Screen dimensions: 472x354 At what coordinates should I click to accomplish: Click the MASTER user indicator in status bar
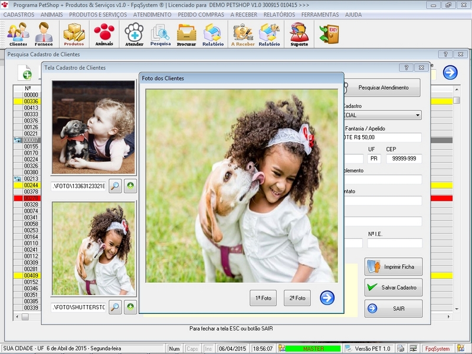point(313,349)
